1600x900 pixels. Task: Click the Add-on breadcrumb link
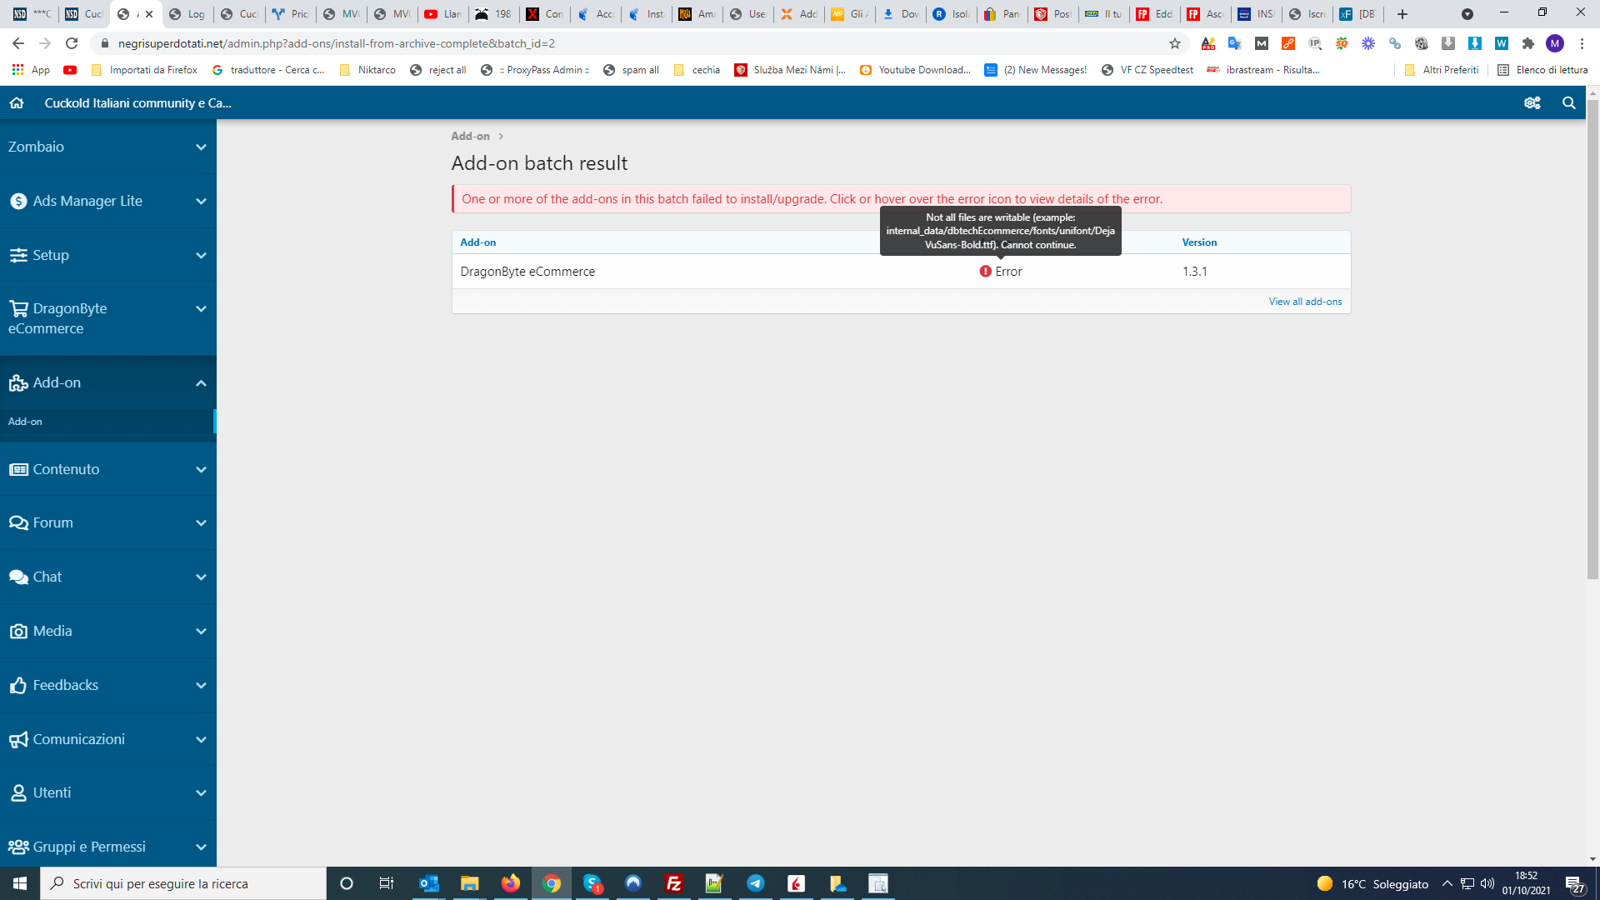[470, 136]
